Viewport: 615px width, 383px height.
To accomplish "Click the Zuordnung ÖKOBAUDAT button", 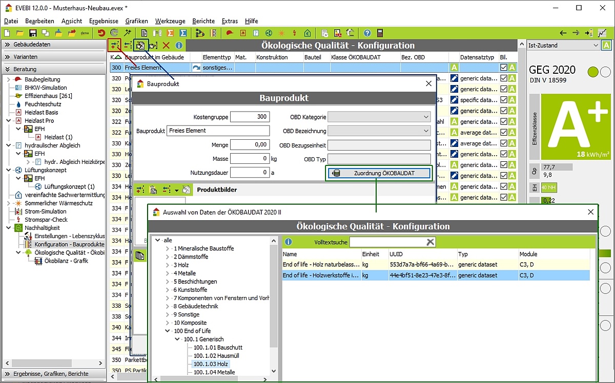I will click(379, 173).
